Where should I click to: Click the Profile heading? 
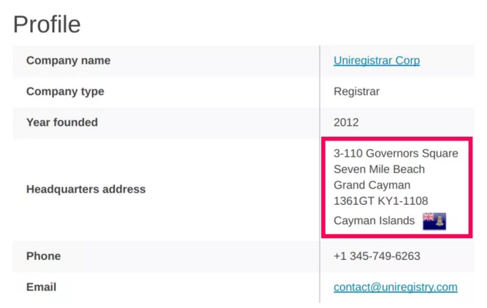coord(47,25)
